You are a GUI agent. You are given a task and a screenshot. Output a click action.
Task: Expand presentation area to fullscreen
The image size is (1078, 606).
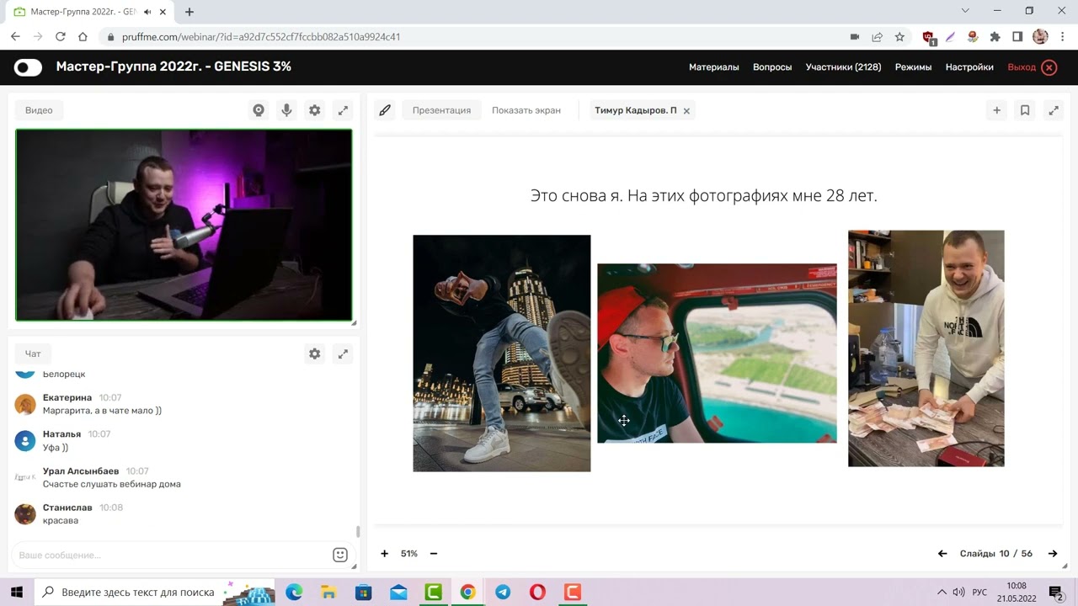point(1053,110)
